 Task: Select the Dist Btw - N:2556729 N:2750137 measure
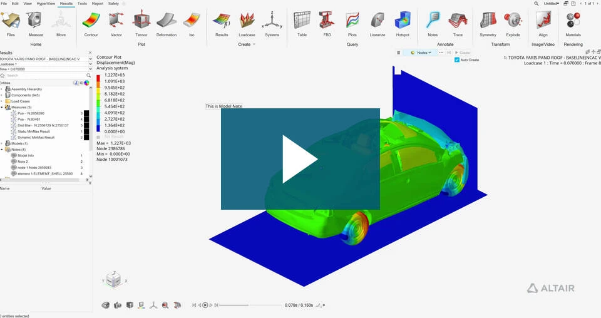point(43,125)
